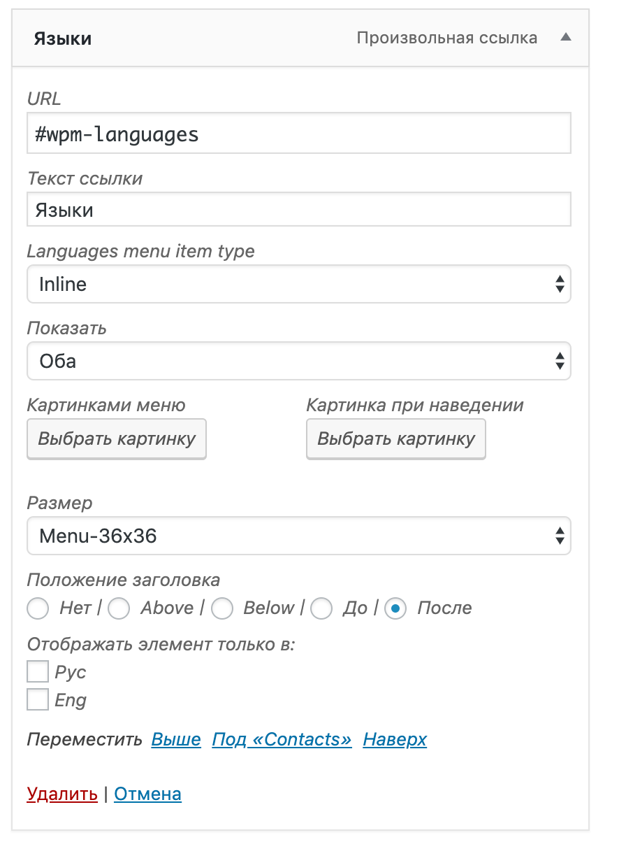This screenshot has height=842, width=626.
Task: Open the Показать dropdown
Action: click(x=298, y=361)
